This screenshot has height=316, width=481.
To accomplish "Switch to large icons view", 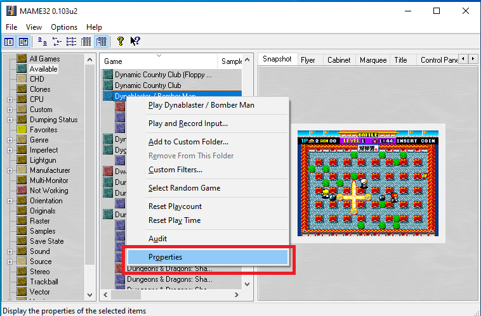I will click(43, 41).
